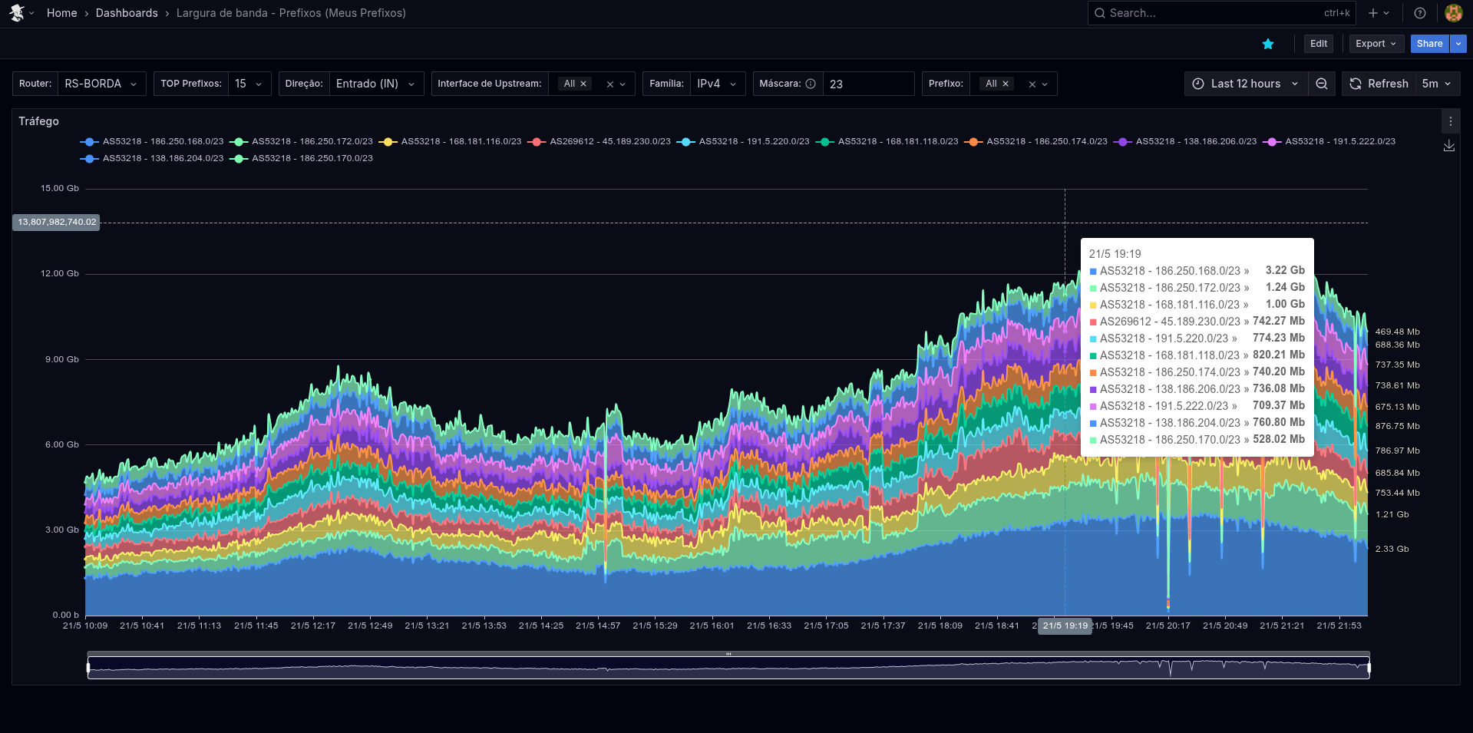Image resolution: width=1473 pixels, height=733 pixels.
Task: Navigate to Dashboards breadcrumb
Action: (x=127, y=13)
